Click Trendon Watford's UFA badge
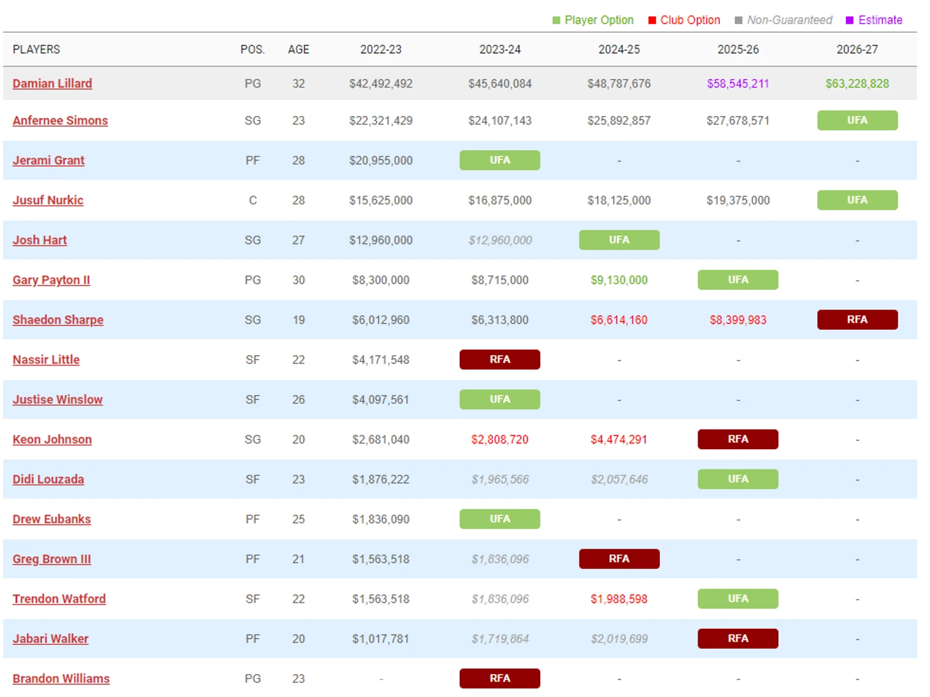 [x=738, y=598]
